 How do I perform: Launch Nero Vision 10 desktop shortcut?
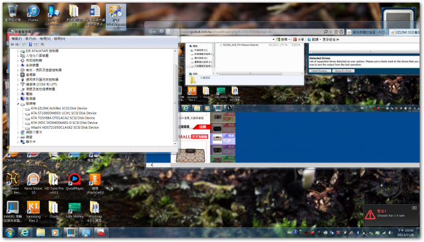click(x=33, y=183)
